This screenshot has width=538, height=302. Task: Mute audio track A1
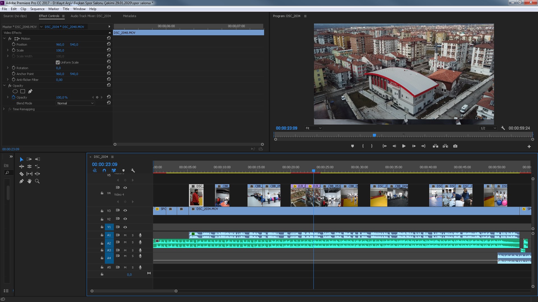coord(125,235)
